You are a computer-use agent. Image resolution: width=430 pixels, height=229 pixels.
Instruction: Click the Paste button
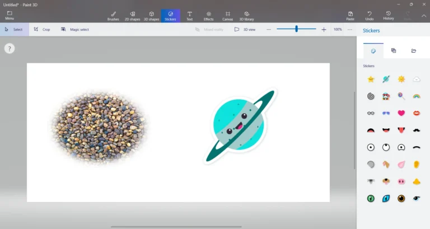(x=350, y=16)
